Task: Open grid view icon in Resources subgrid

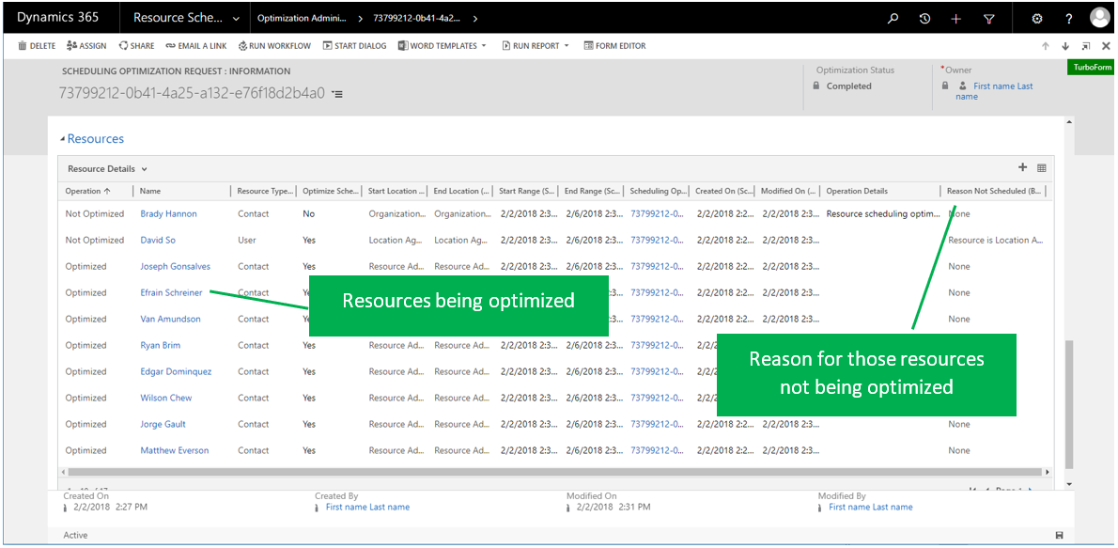Action: 1041,168
